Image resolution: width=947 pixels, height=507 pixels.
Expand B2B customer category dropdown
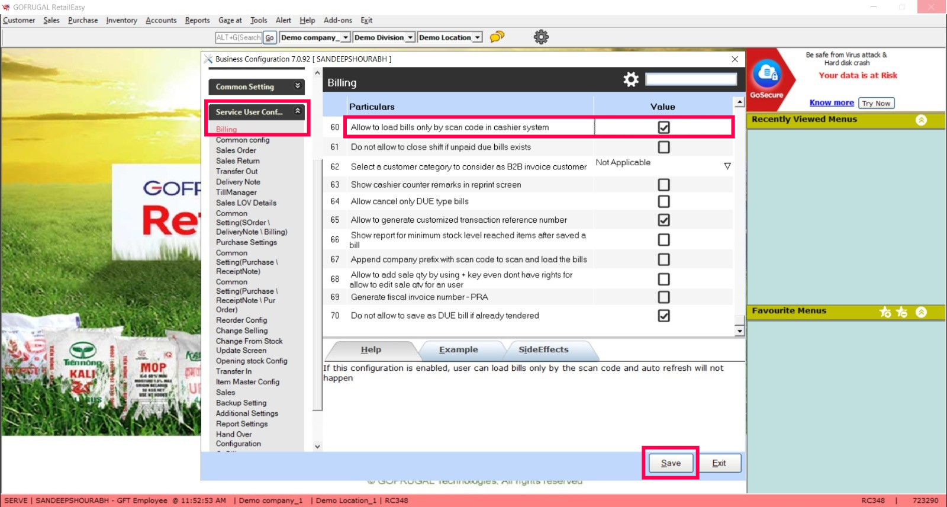(727, 166)
